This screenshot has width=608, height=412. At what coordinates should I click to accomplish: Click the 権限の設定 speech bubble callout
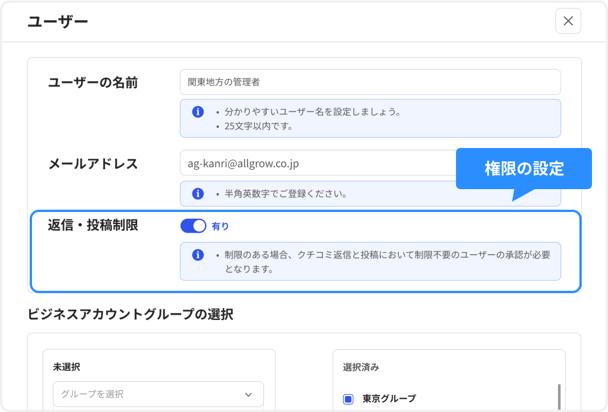coord(523,169)
